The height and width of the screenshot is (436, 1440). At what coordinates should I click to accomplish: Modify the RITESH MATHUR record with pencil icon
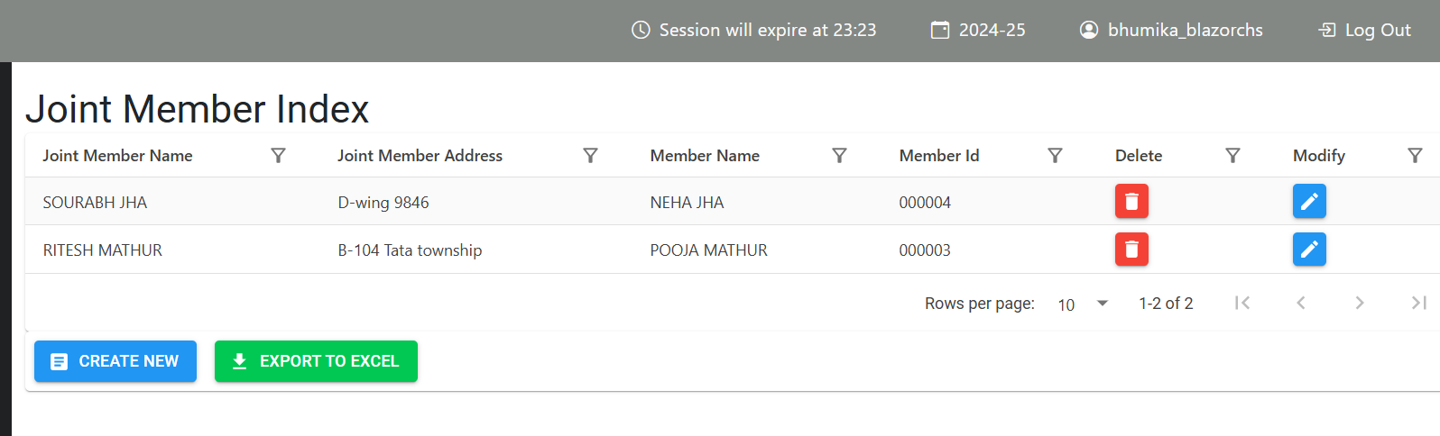coord(1309,249)
